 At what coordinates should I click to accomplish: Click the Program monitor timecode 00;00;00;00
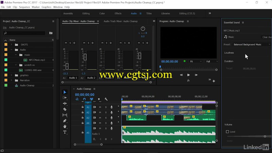(169, 62)
